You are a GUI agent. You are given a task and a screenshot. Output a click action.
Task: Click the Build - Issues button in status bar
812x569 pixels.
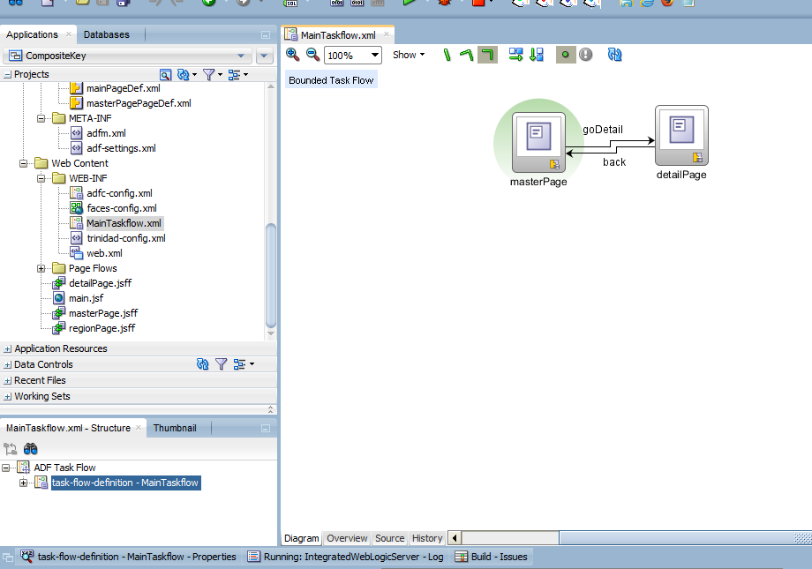[491, 557]
